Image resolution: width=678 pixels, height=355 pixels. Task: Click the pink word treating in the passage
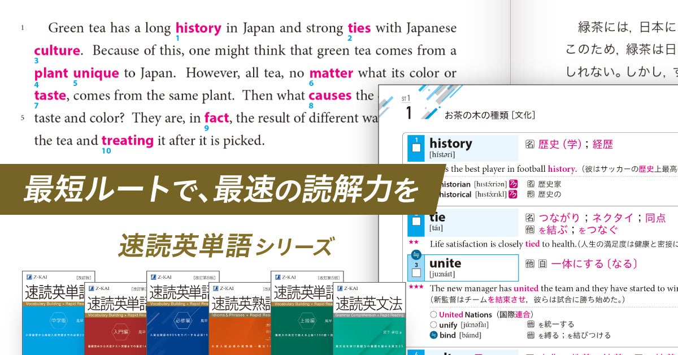(x=128, y=141)
